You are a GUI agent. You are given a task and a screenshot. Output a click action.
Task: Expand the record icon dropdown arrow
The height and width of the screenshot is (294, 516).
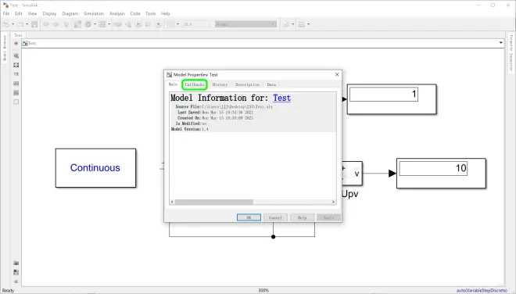(x=177, y=24)
